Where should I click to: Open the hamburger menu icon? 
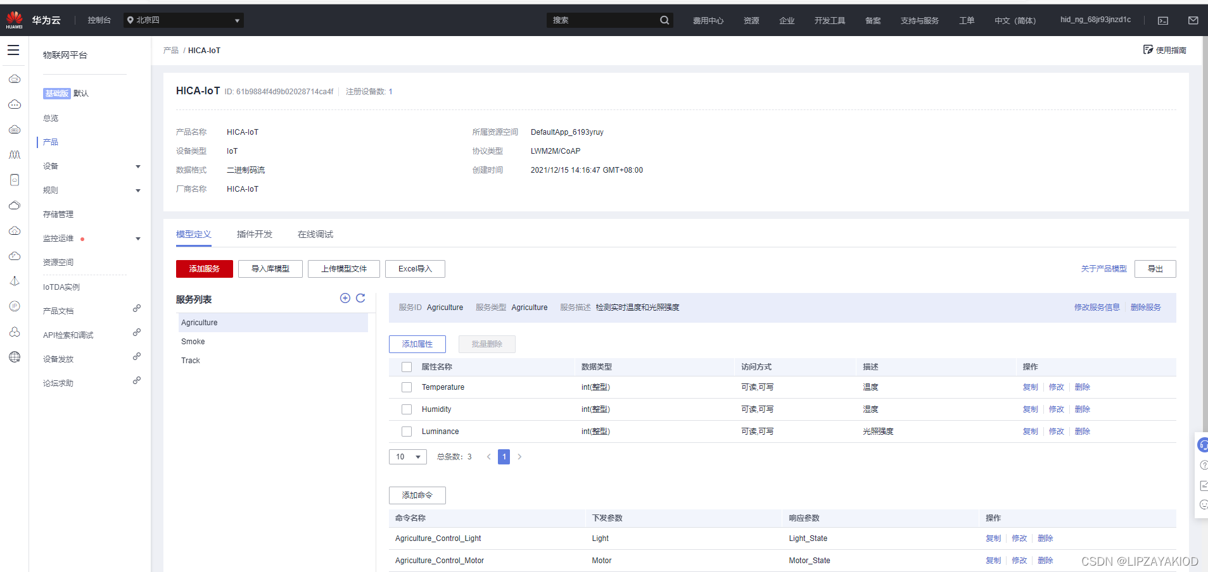pyautogui.click(x=13, y=50)
